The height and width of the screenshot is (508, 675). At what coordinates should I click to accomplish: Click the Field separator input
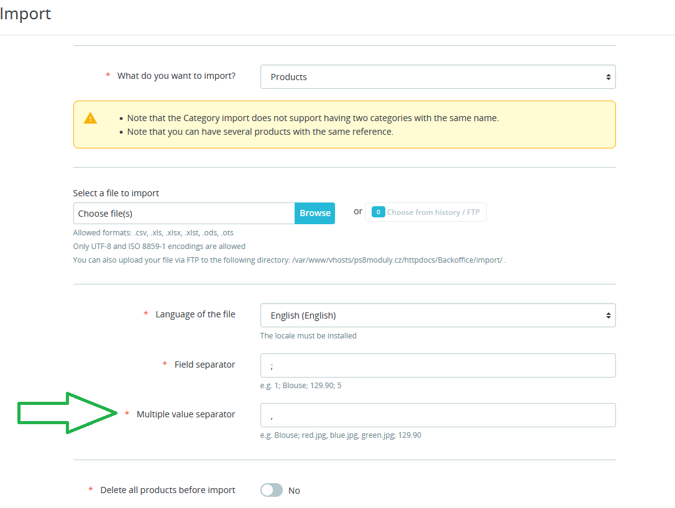[x=438, y=366]
